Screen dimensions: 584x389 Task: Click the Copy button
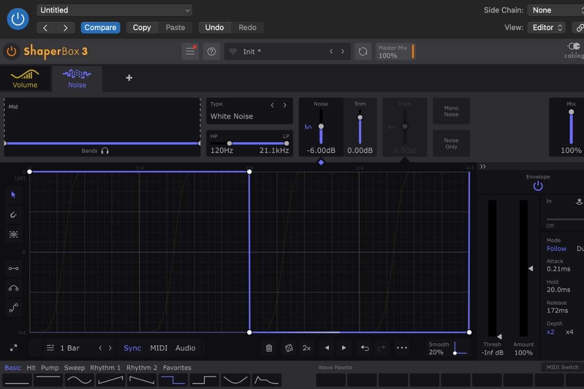click(142, 28)
